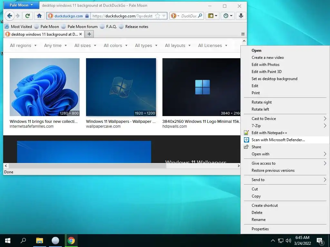
Task: Expand the Any time filter
Action: click(x=55, y=45)
